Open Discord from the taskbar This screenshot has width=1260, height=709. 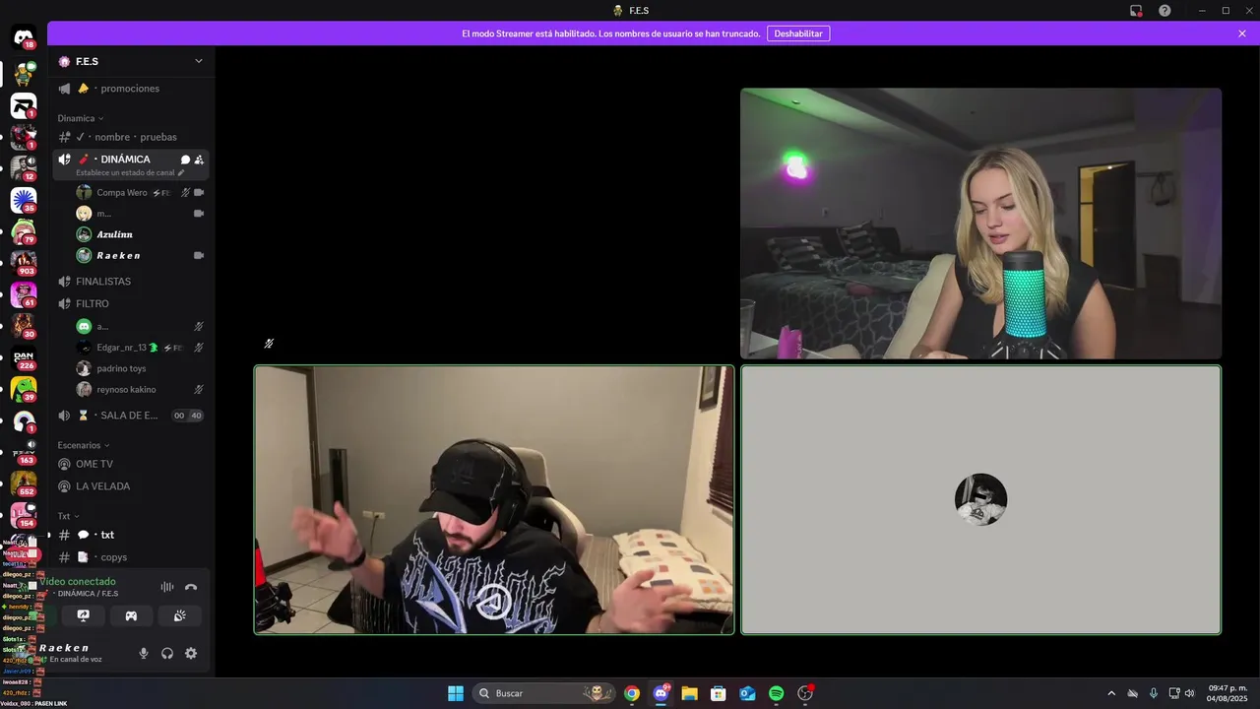661,693
